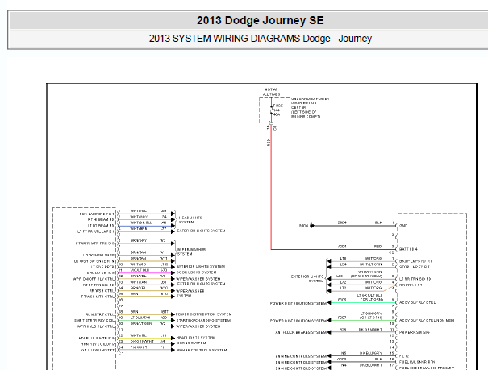Click the 'DOOR LOCKS SYSTEM' destination label
The height and width of the screenshot is (370, 488).
pyautogui.click(x=196, y=272)
